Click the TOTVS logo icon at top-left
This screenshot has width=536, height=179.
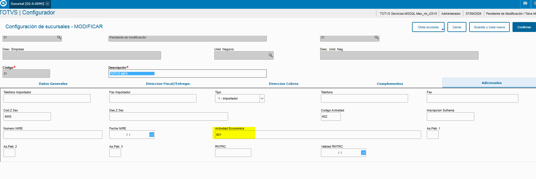coord(3,3)
